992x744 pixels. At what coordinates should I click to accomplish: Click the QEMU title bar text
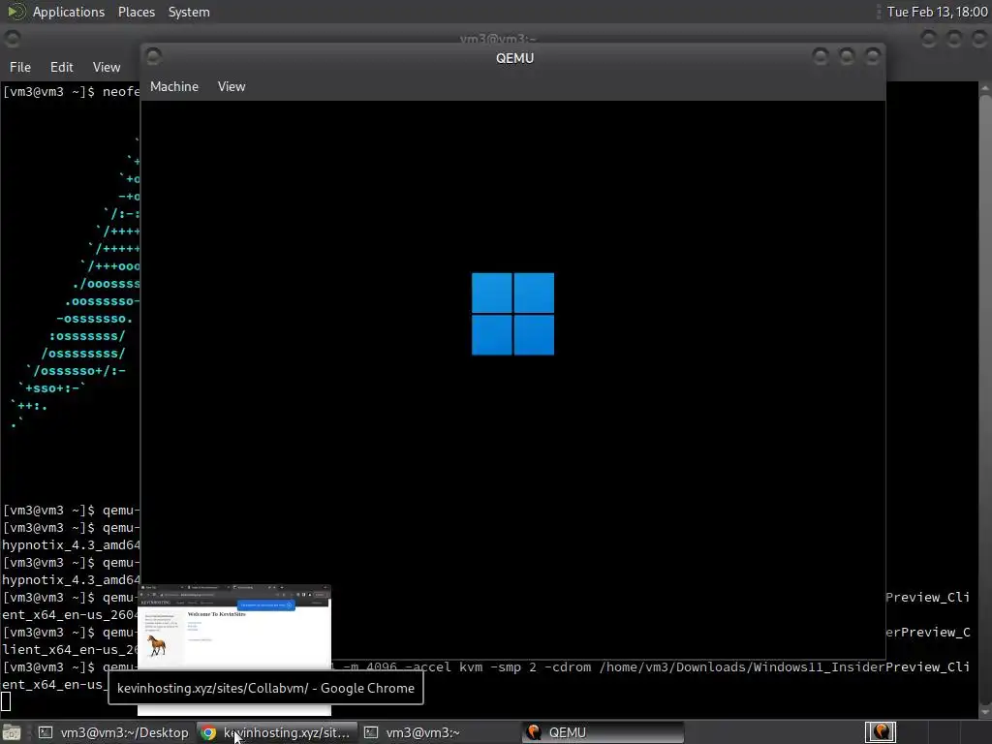[x=514, y=58]
